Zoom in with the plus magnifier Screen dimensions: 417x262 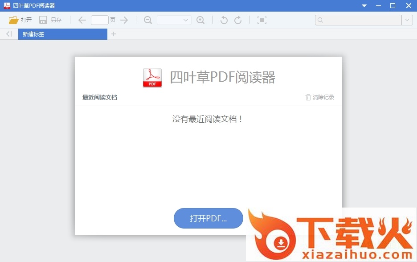[200, 20]
